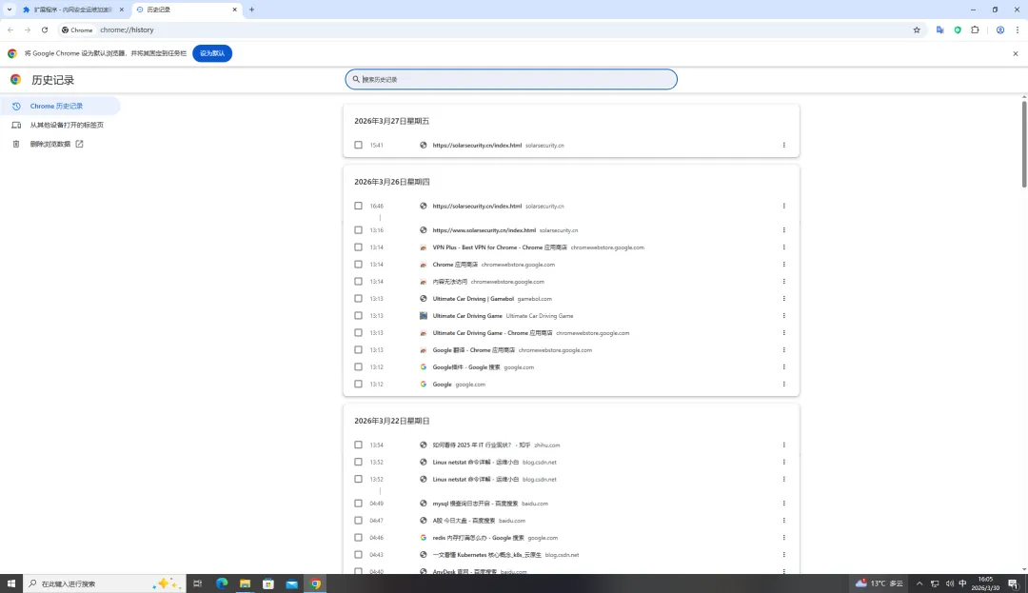1028x593 pixels.
Task: Select the 历史记录 tab
Action: [185, 10]
